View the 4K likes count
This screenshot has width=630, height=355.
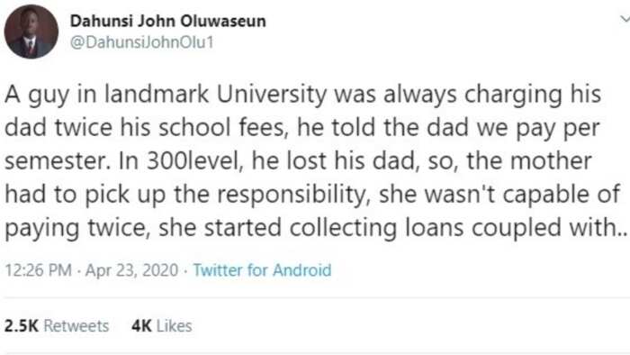(141, 325)
